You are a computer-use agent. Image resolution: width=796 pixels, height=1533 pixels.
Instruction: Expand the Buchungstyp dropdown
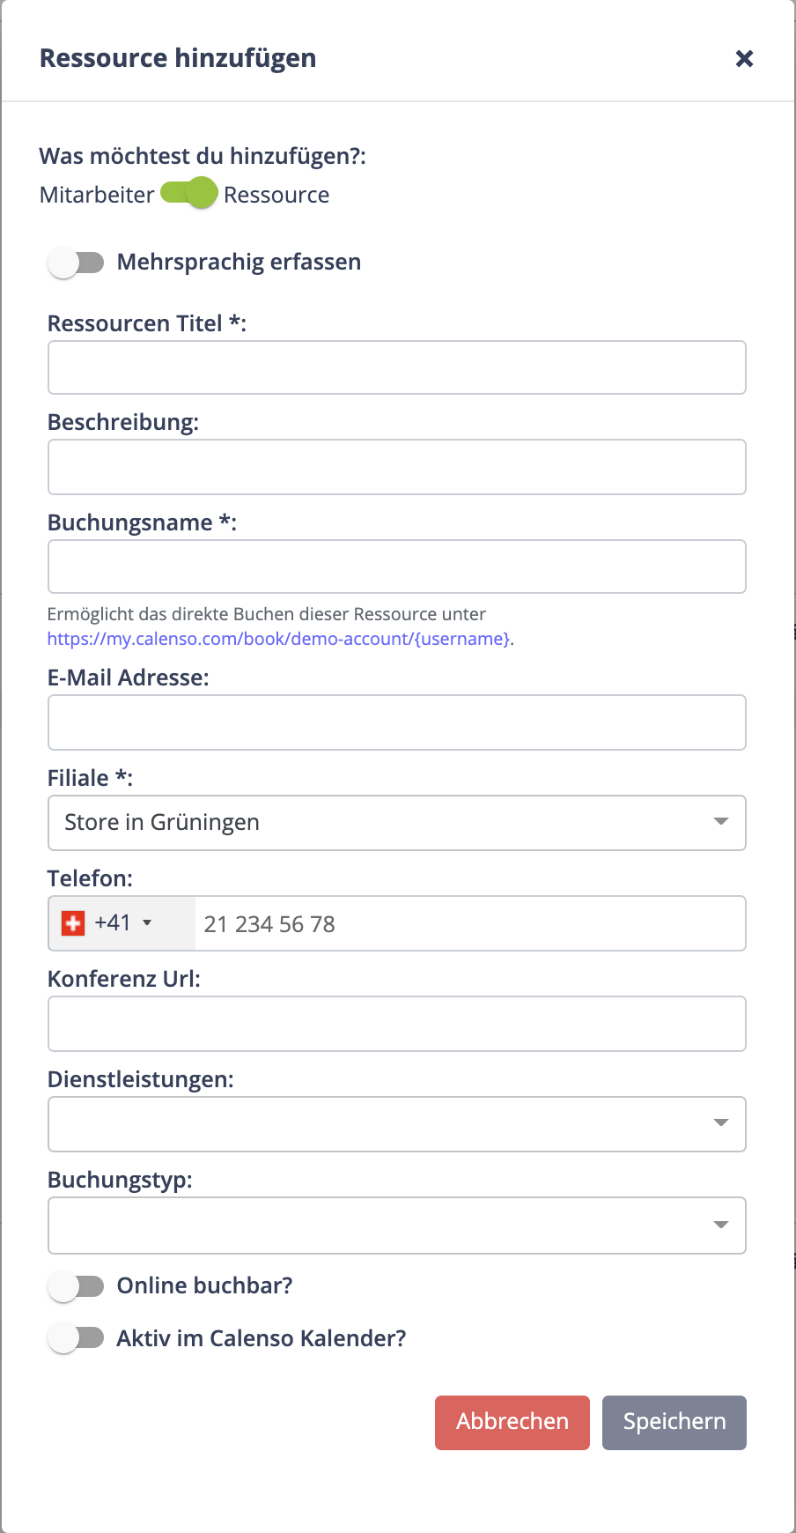(397, 1226)
